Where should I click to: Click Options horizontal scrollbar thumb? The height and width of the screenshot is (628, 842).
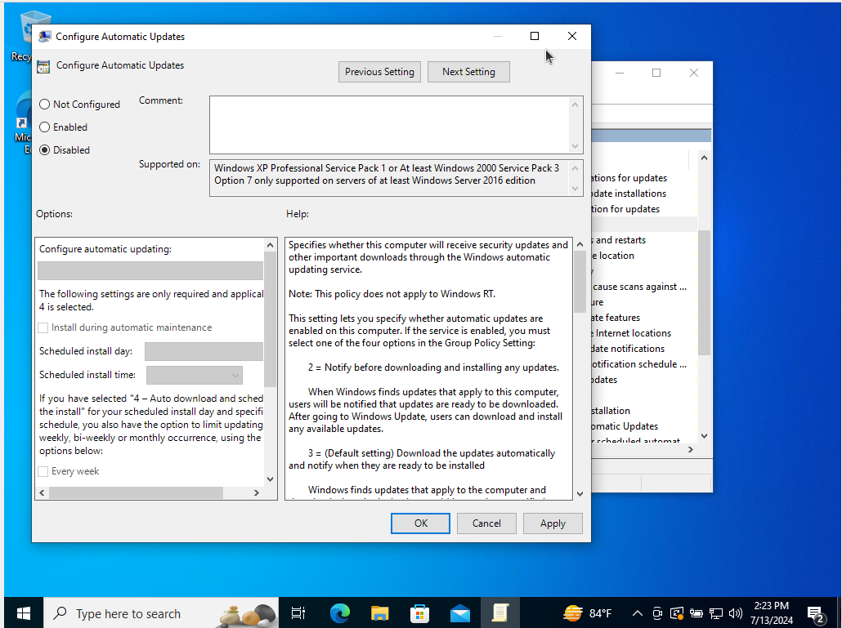136,492
